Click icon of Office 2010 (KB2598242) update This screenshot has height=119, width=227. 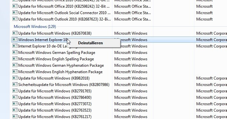(x=15, y=6)
